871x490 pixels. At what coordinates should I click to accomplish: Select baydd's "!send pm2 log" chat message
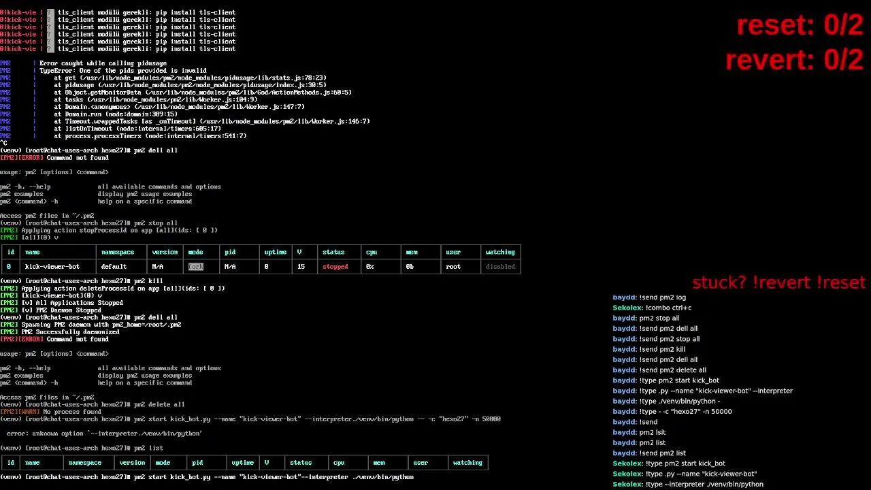(x=649, y=297)
